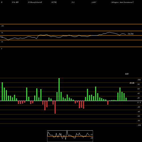The width and height of the screenshot is (142, 142).
Task: Click the MR axis label -40
Action: point(139,112)
